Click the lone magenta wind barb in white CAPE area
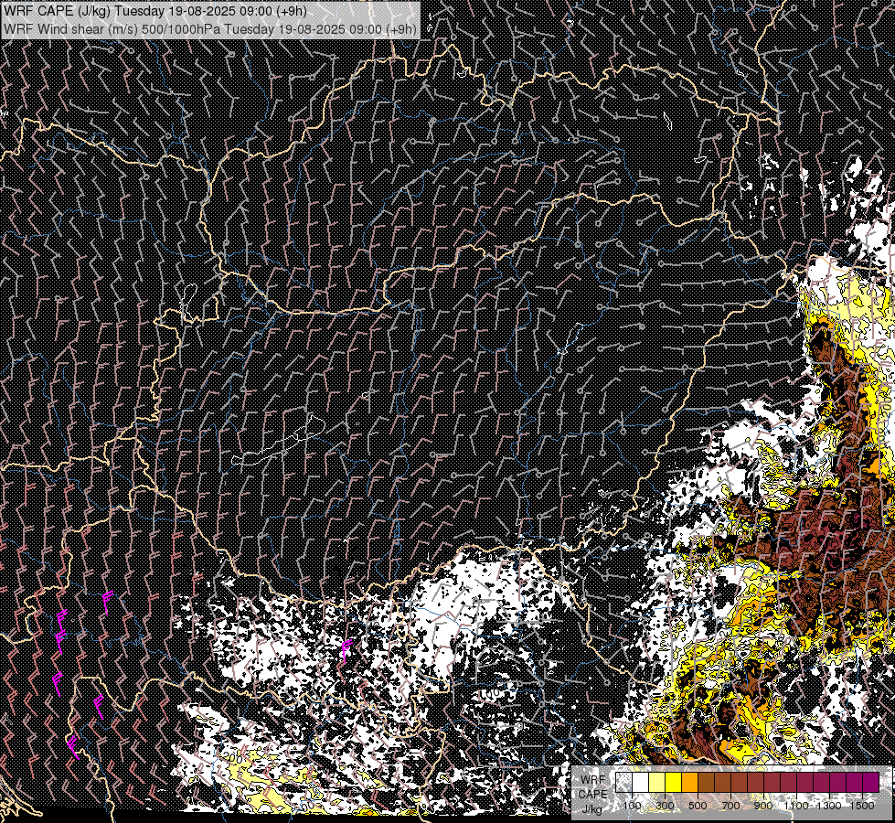 (x=346, y=650)
